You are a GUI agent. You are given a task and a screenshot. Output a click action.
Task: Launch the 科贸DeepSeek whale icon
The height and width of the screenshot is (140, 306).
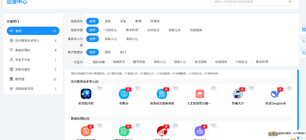coord(276,94)
